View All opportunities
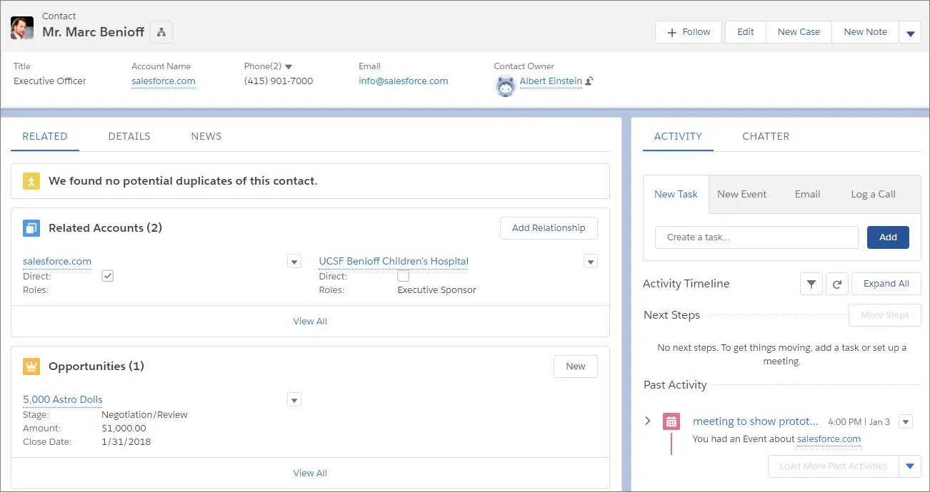This screenshot has width=930, height=492. coord(310,473)
